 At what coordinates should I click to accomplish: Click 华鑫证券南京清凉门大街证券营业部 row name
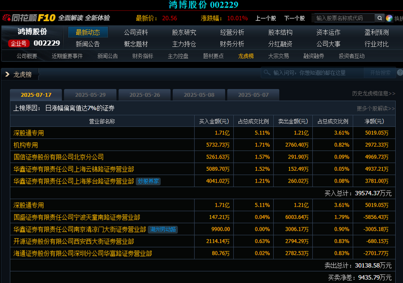coord(80,229)
